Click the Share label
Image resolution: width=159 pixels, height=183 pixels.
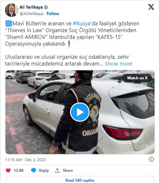point(68,170)
